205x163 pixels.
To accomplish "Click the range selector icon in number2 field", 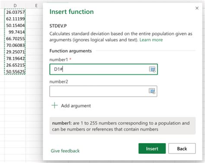I will point(152,91).
